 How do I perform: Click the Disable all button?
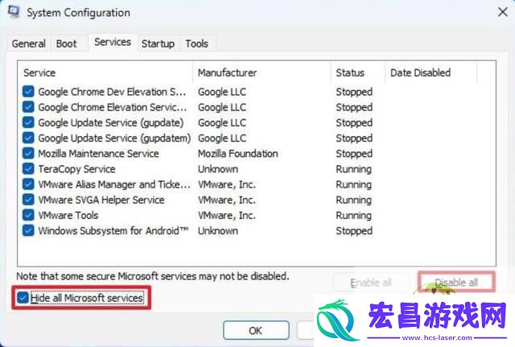point(456,283)
